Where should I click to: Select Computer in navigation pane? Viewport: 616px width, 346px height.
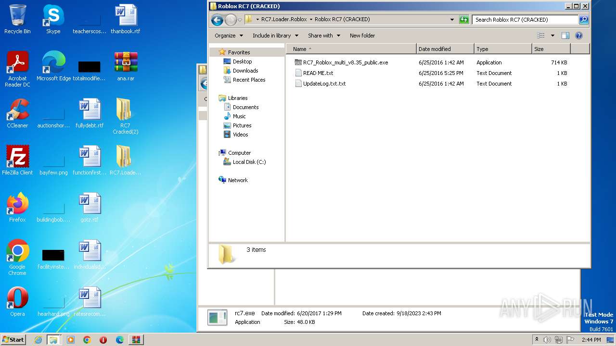[x=239, y=153]
